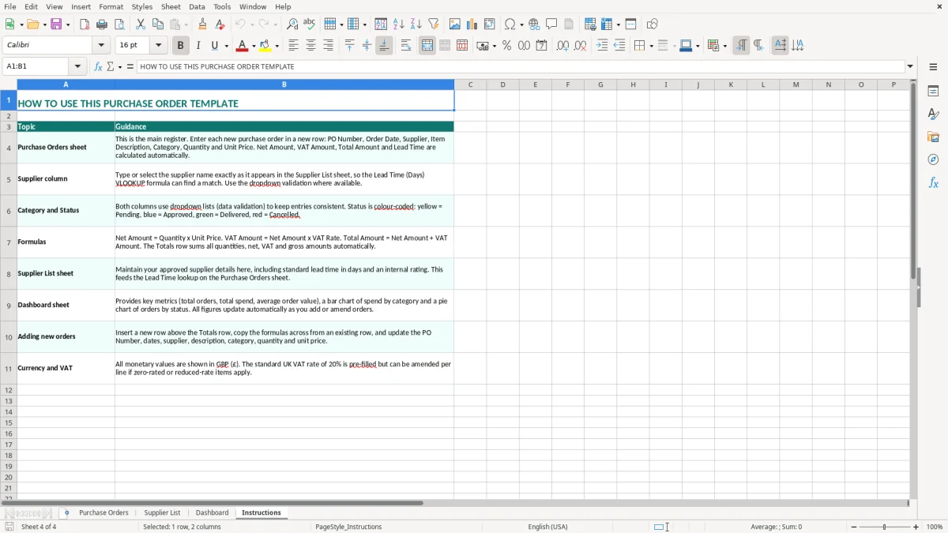The image size is (948, 533).
Task: Select the Clone Formatting paintbrush
Action: pyautogui.click(x=202, y=24)
